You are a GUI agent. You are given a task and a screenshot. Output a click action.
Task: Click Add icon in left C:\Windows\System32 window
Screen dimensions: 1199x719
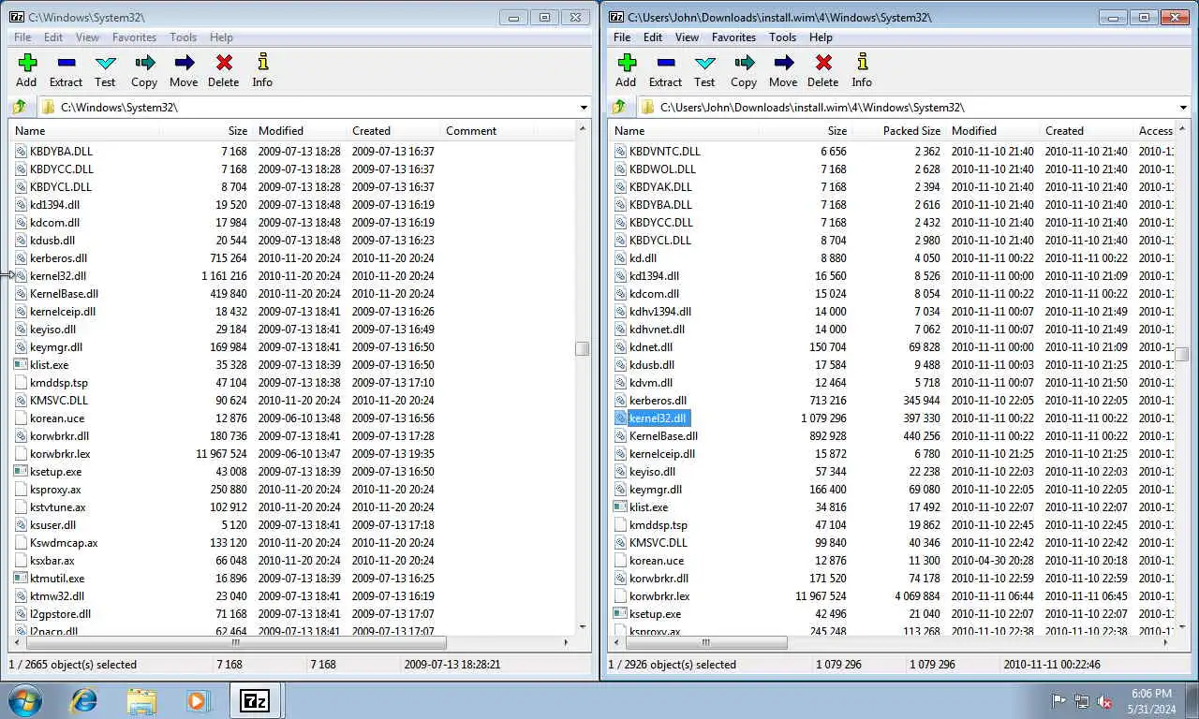click(x=27, y=63)
